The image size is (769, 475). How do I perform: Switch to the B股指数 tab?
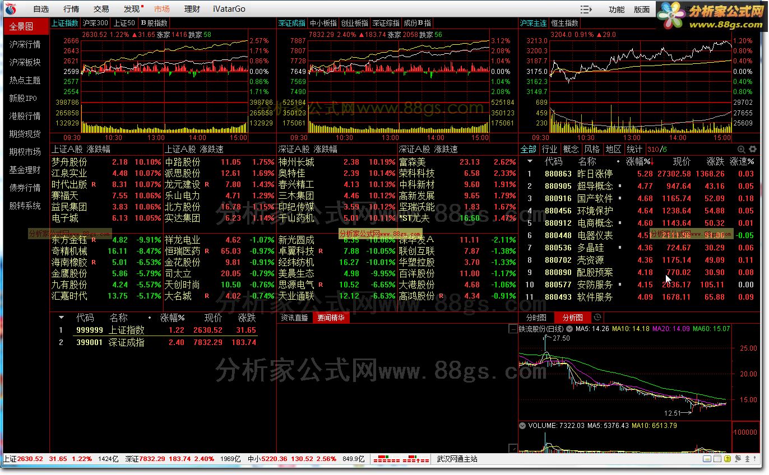coord(154,23)
